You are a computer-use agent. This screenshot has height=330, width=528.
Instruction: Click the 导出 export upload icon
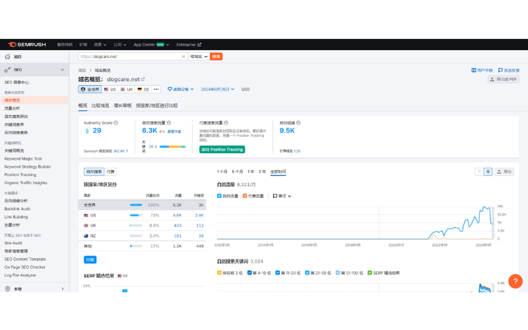(x=500, y=172)
